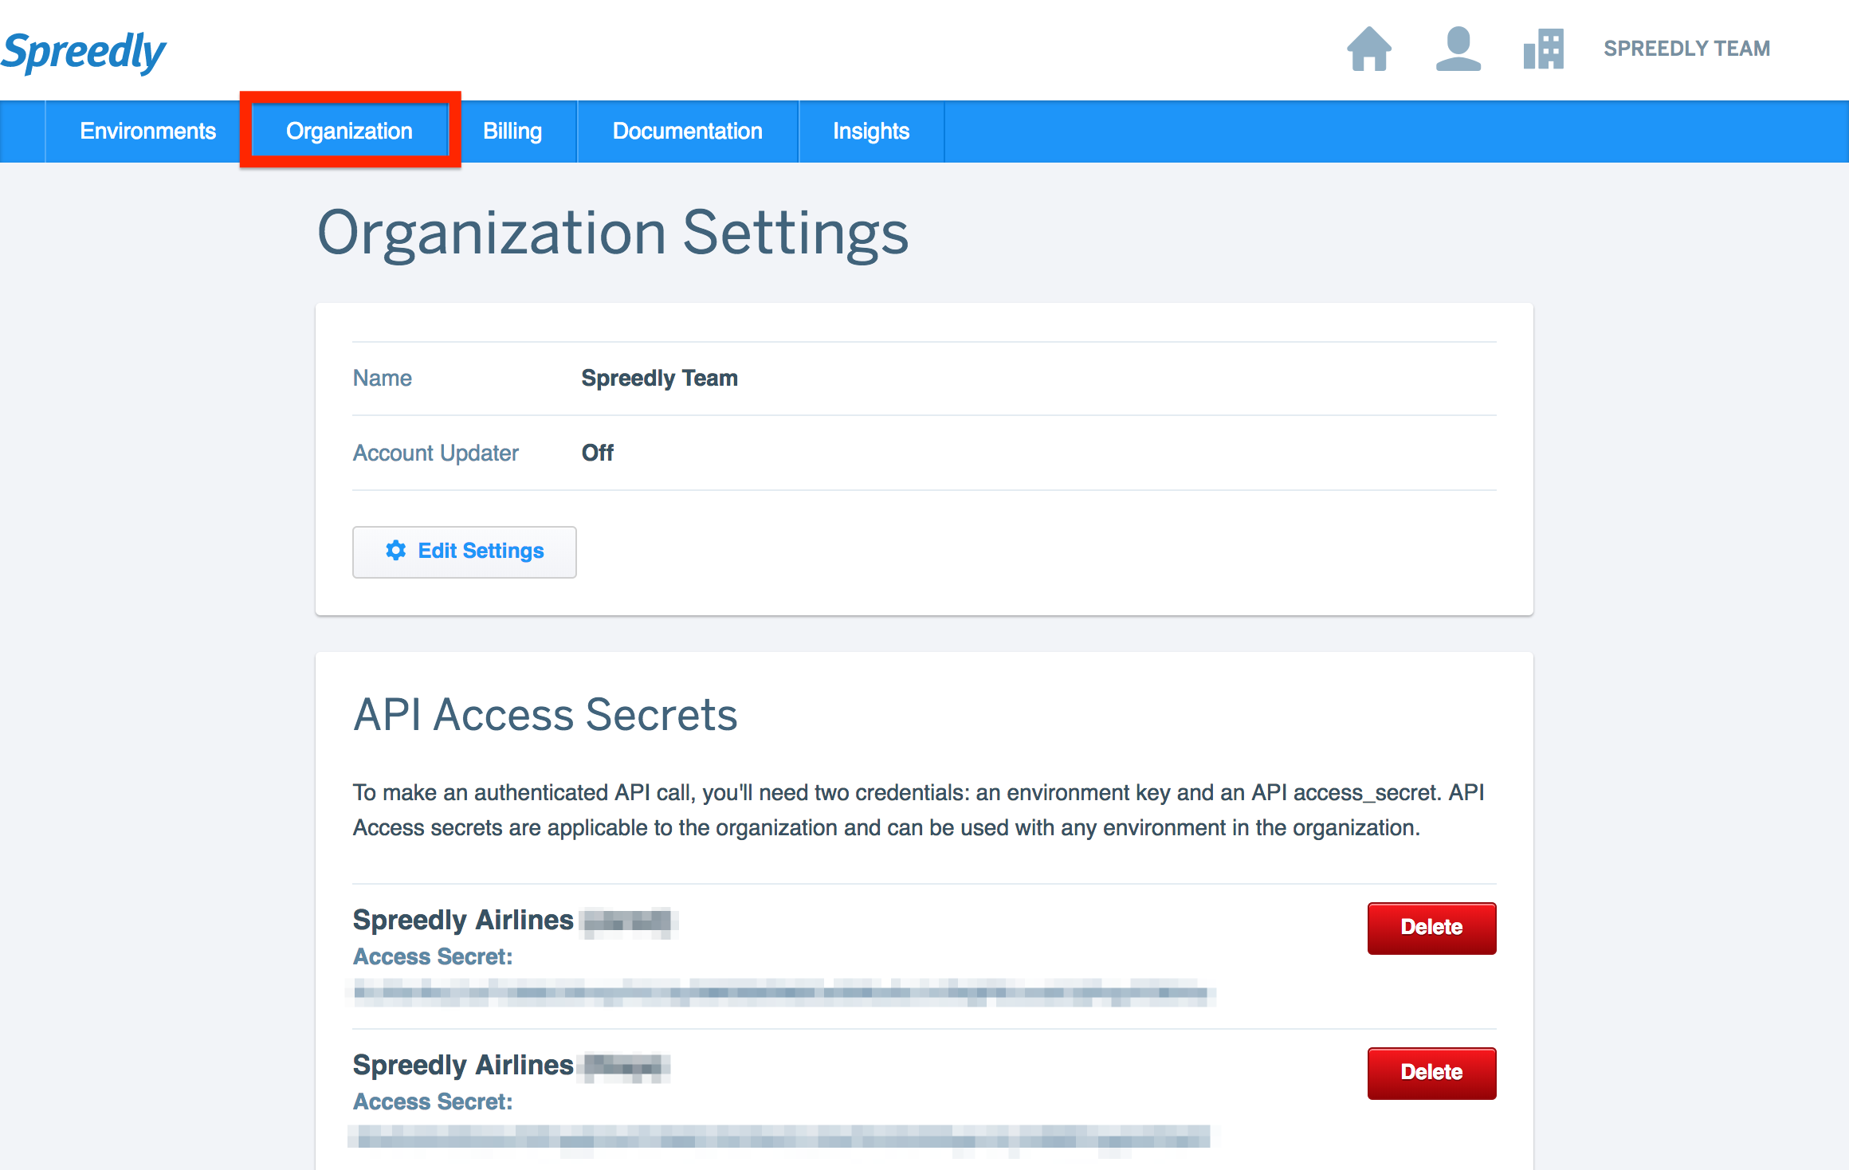Click the first Access Secret label
Image resolution: width=1849 pixels, height=1170 pixels.
[x=433, y=956]
